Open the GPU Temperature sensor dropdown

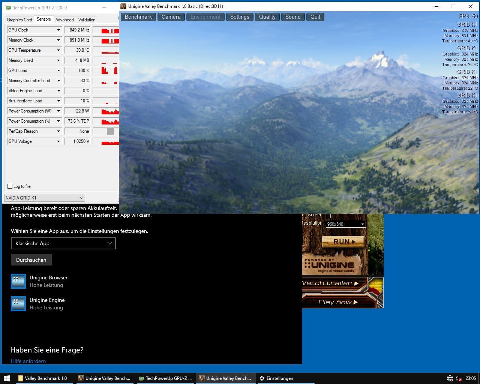[58, 50]
